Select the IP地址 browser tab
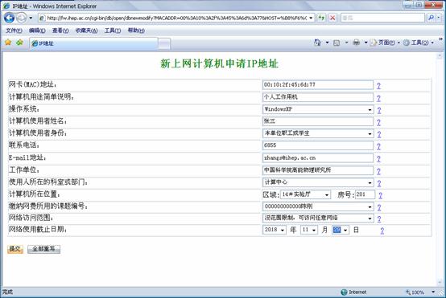This screenshot has width=446, height=298. pyautogui.click(x=94, y=43)
